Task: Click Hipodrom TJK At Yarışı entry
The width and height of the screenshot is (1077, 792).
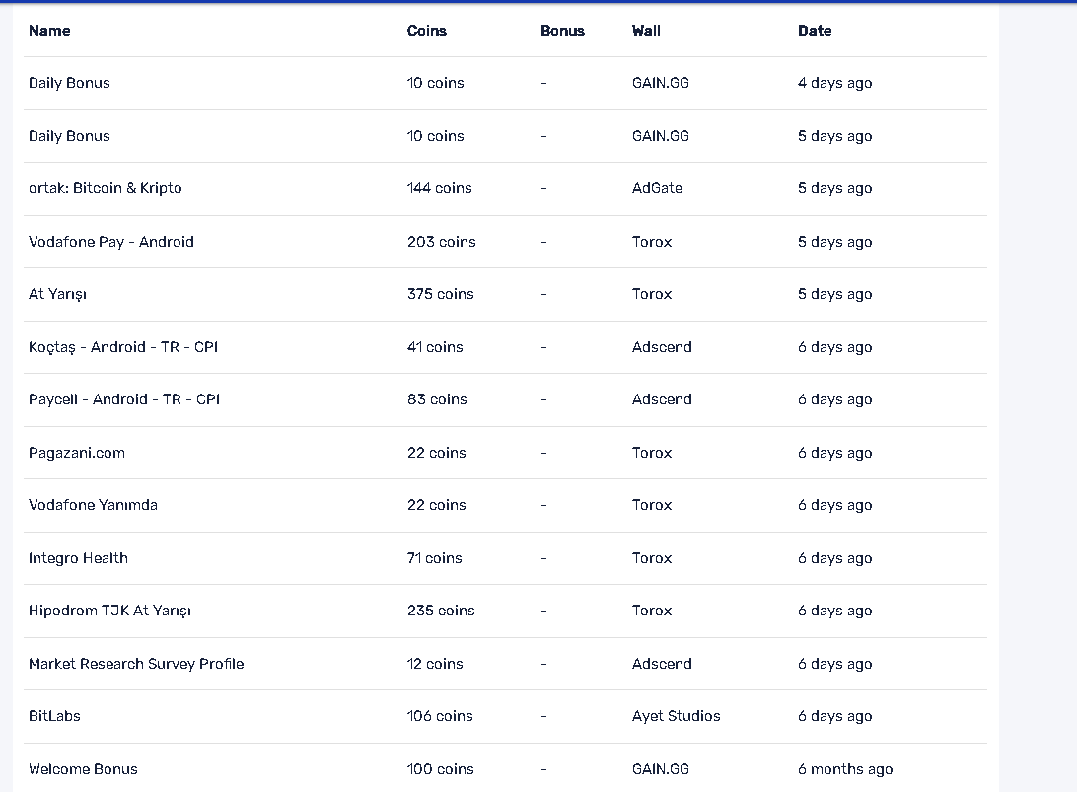Action: click(109, 611)
